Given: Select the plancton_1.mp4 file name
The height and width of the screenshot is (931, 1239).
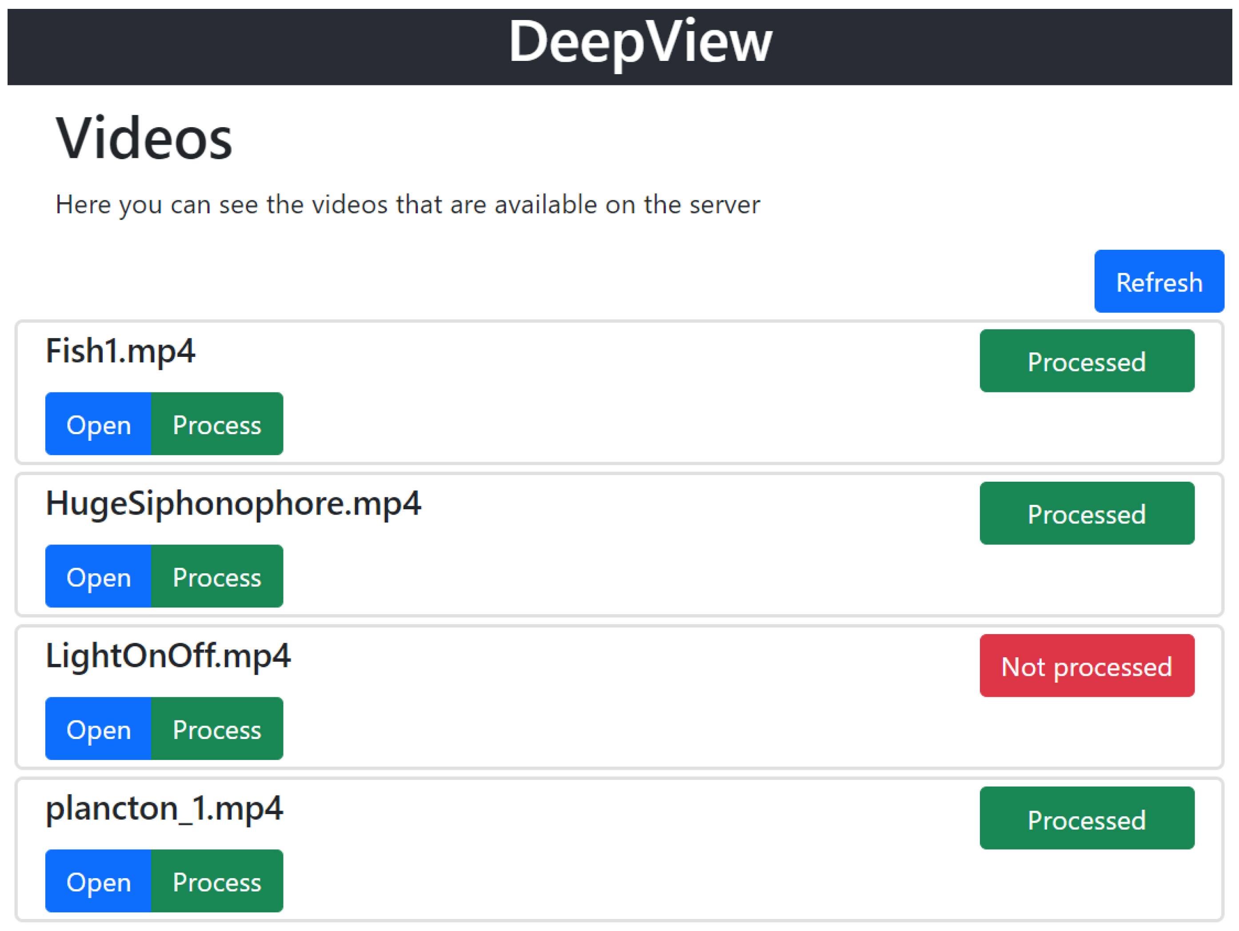Looking at the screenshot, I should [164, 808].
